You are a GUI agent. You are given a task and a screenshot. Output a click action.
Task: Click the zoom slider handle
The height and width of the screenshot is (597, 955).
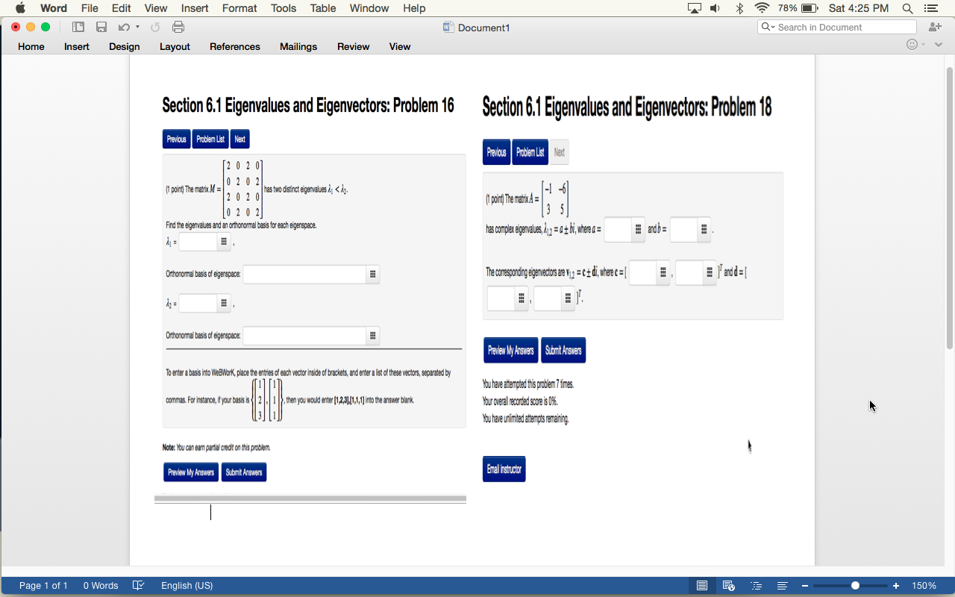point(855,586)
